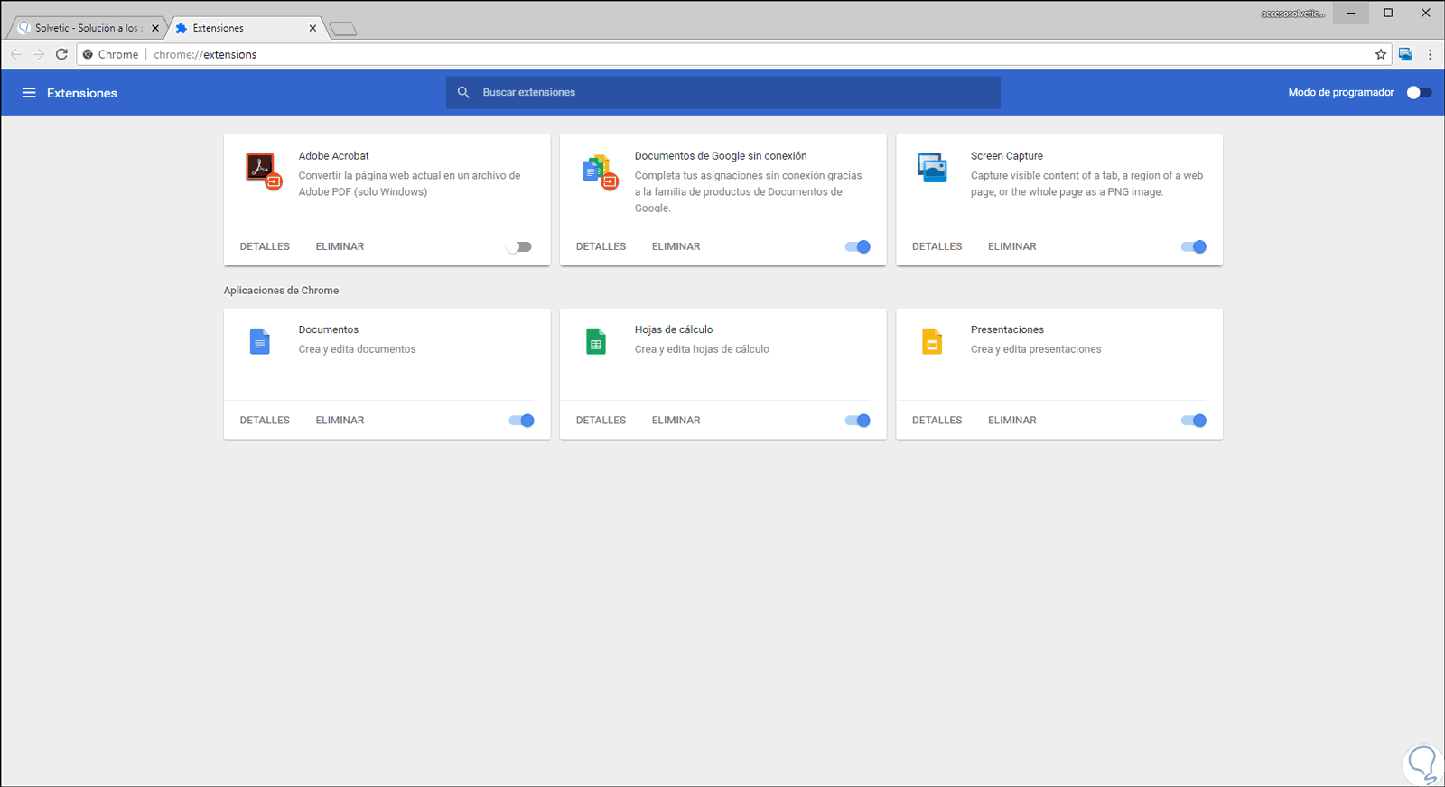The height and width of the screenshot is (787, 1445).
Task: Click the Hojas de cálculo app icon
Action: click(x=596, y=341)
